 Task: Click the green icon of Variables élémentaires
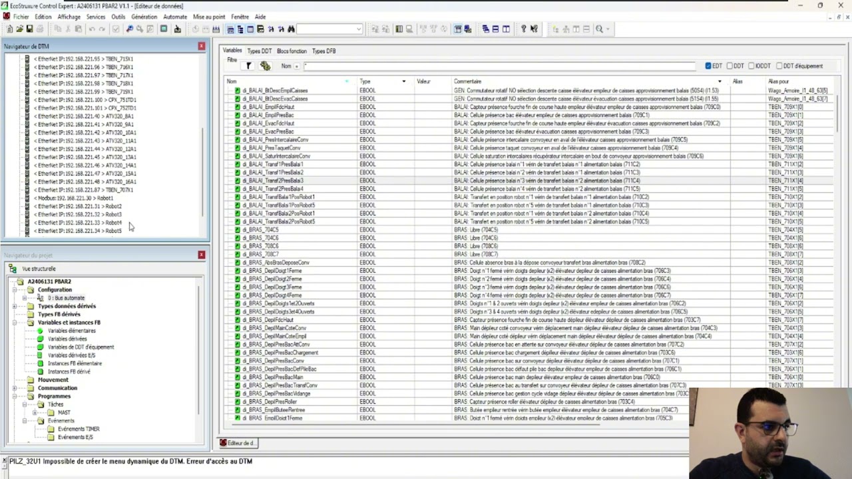point(41,331)
